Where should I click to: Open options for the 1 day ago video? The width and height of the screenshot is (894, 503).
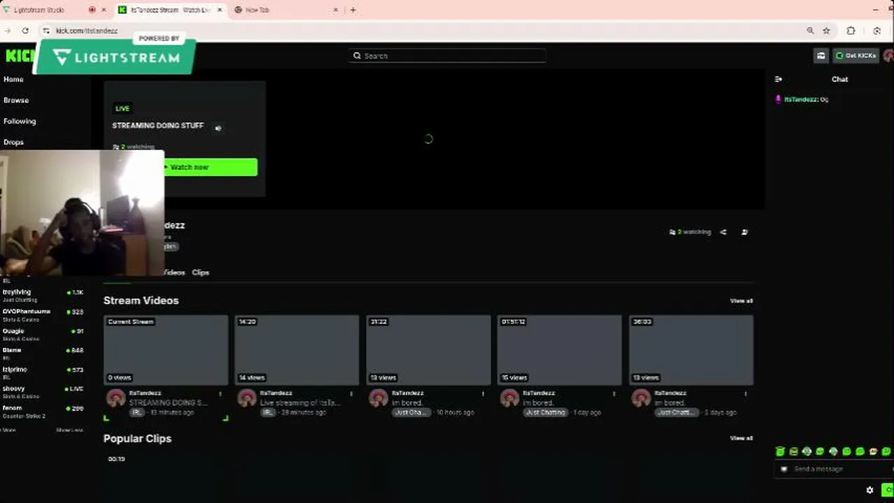(x=614, y=394)
